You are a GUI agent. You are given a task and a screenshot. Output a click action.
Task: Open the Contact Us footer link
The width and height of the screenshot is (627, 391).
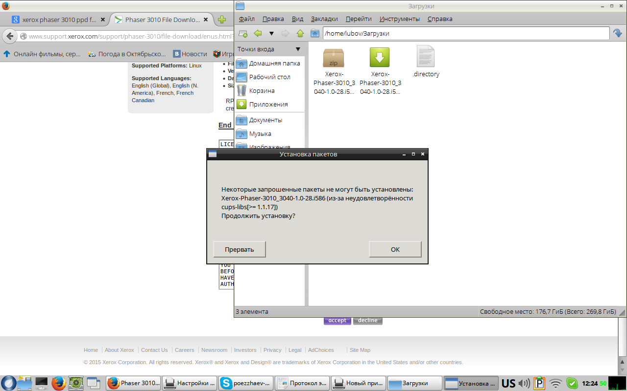154,350
